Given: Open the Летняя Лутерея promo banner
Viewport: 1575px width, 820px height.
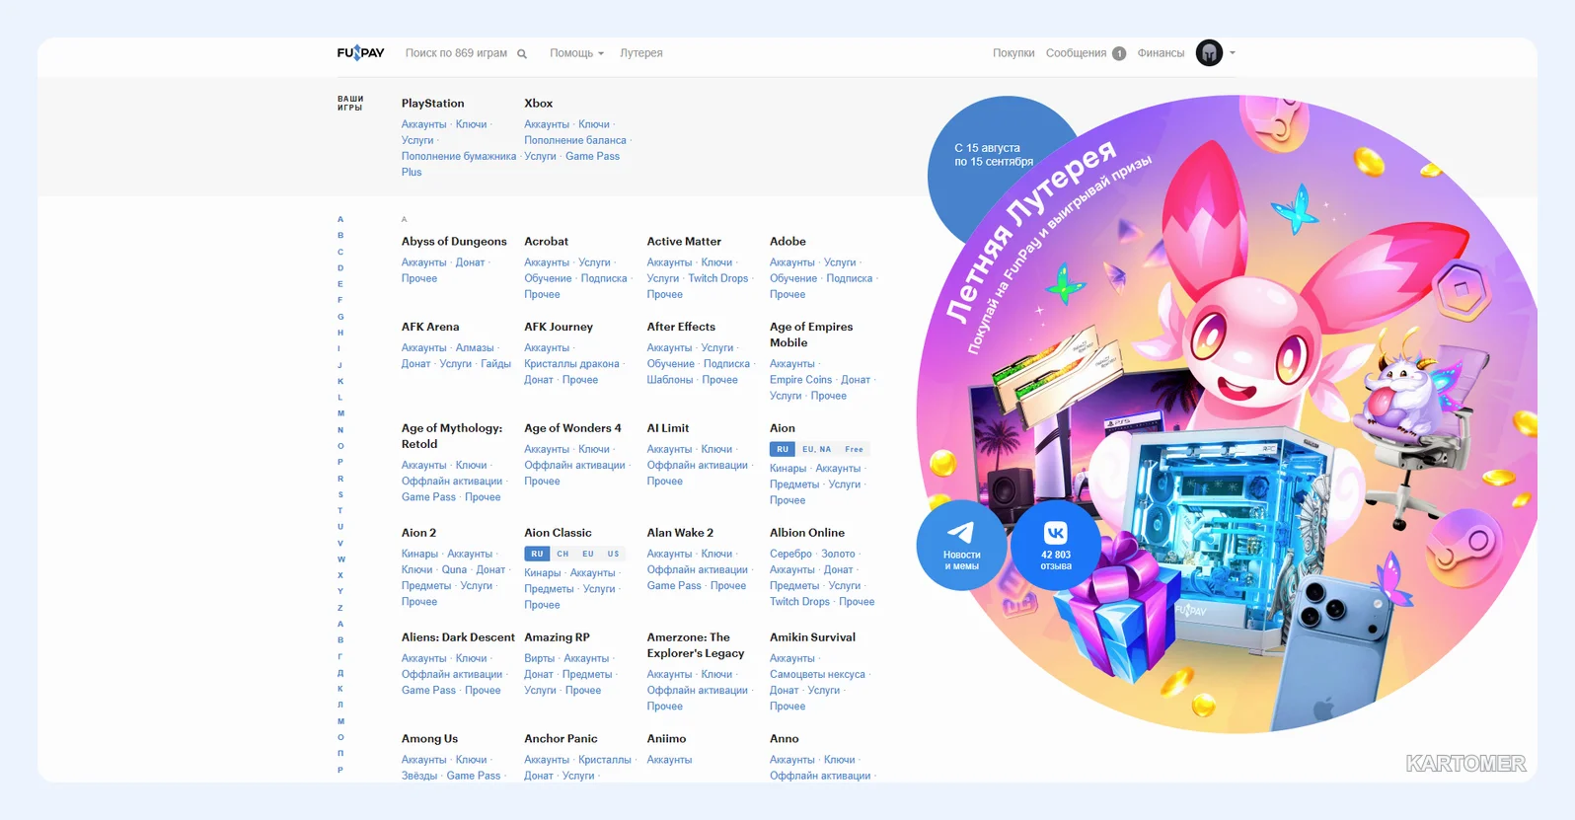Looking at the screenshot, I should pyautogui.click(x=1227, y=414).
